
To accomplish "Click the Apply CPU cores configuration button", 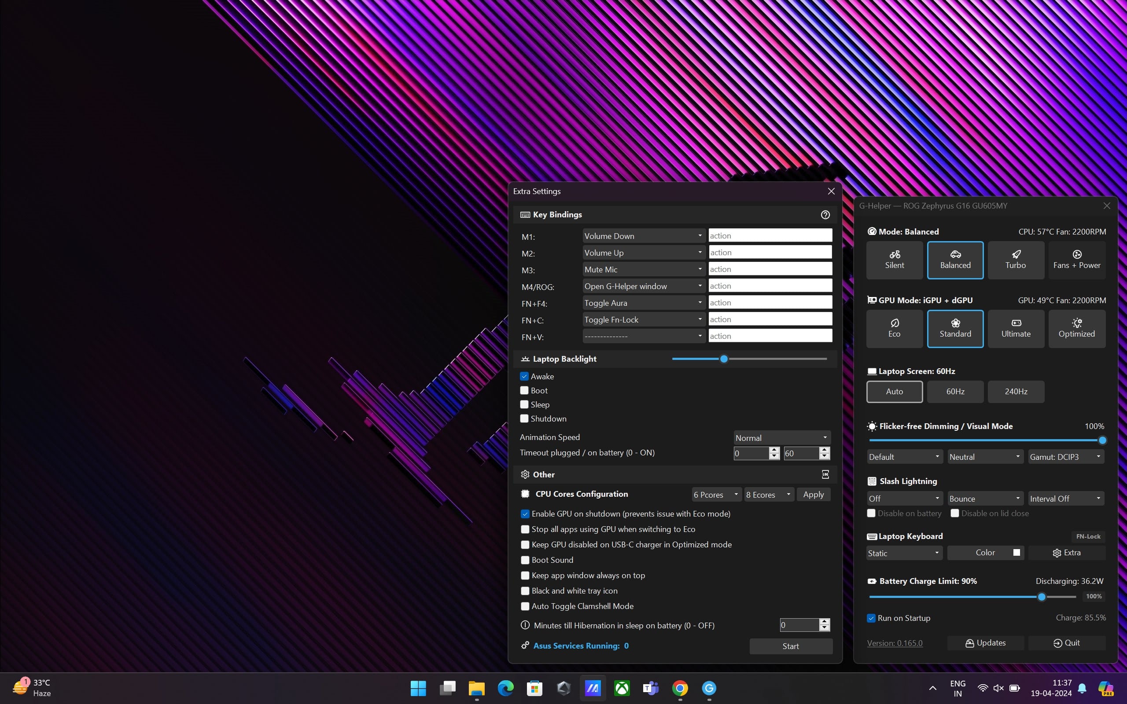I will (x=813, y=494).
